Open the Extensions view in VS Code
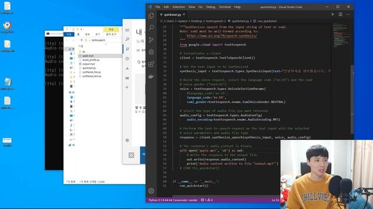Screen dimensions: 373x209 click(152, 64)
